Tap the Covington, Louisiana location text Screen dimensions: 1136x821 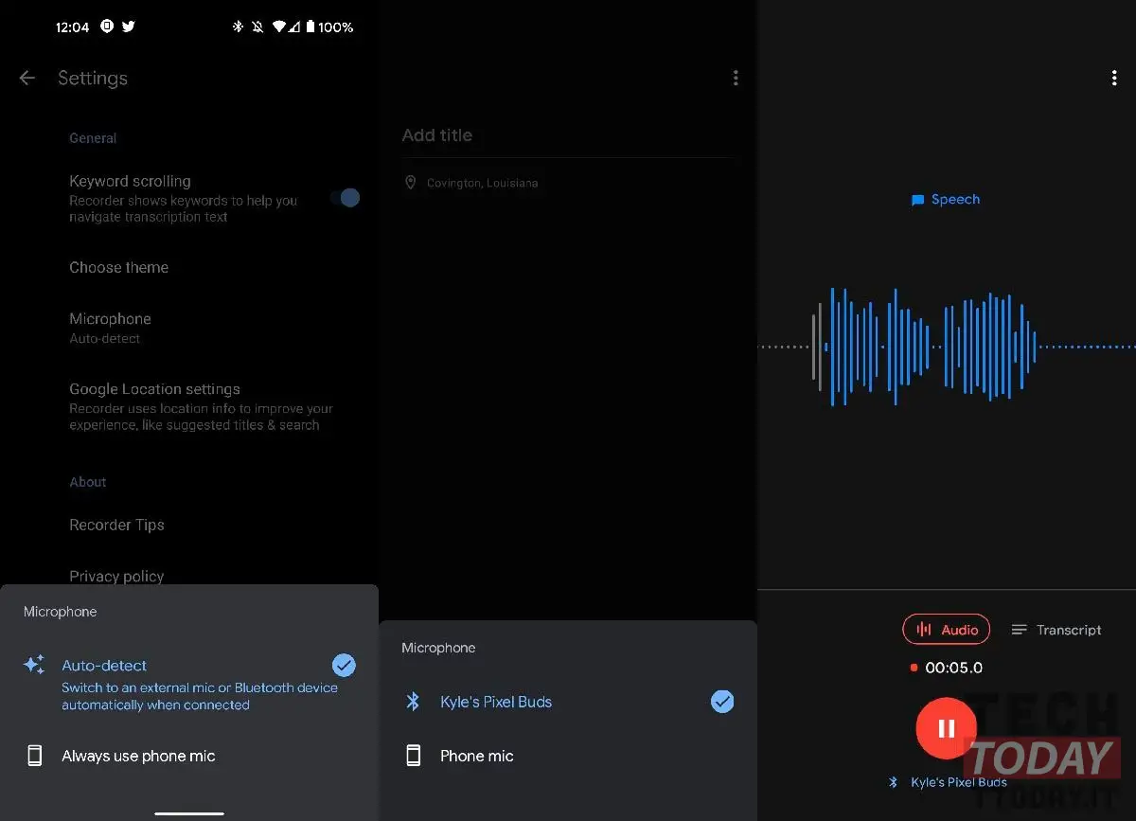click(483, 183)
